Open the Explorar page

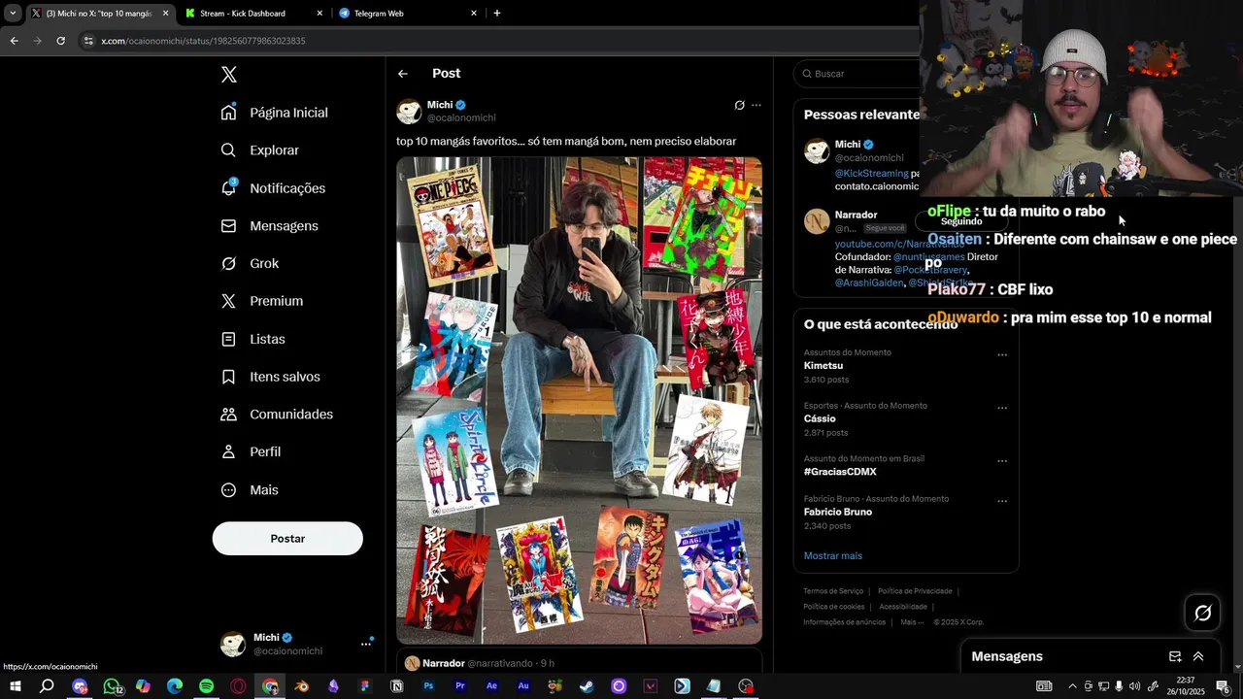point(260,150)
